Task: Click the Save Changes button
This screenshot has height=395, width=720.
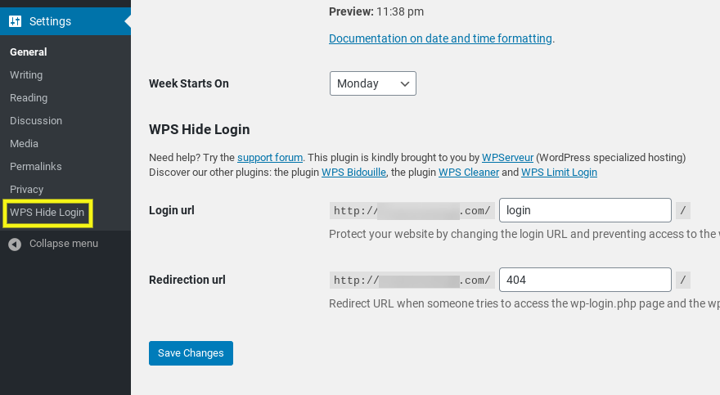Action: pos(191,353)
